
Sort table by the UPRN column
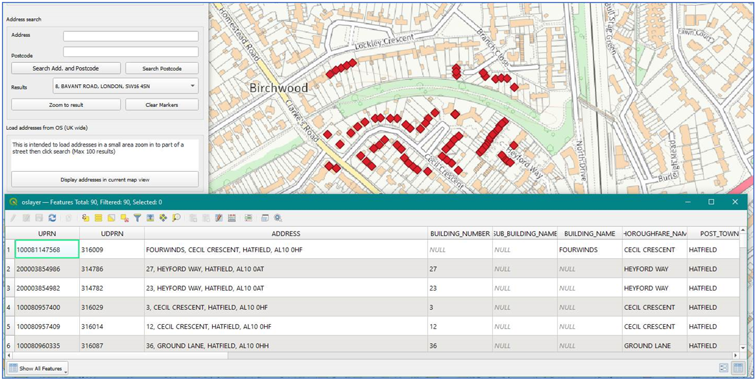click(x=45, y=233)
